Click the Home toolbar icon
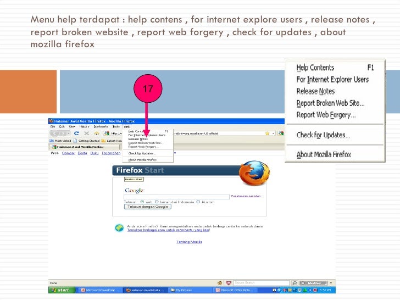Image resolution: width=400 pixels, height=300 pixels. [97, 133]
